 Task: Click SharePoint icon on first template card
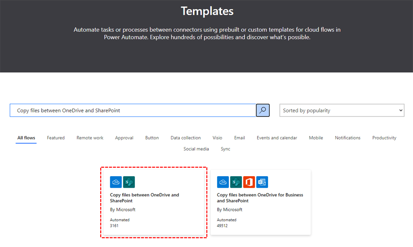129,182
